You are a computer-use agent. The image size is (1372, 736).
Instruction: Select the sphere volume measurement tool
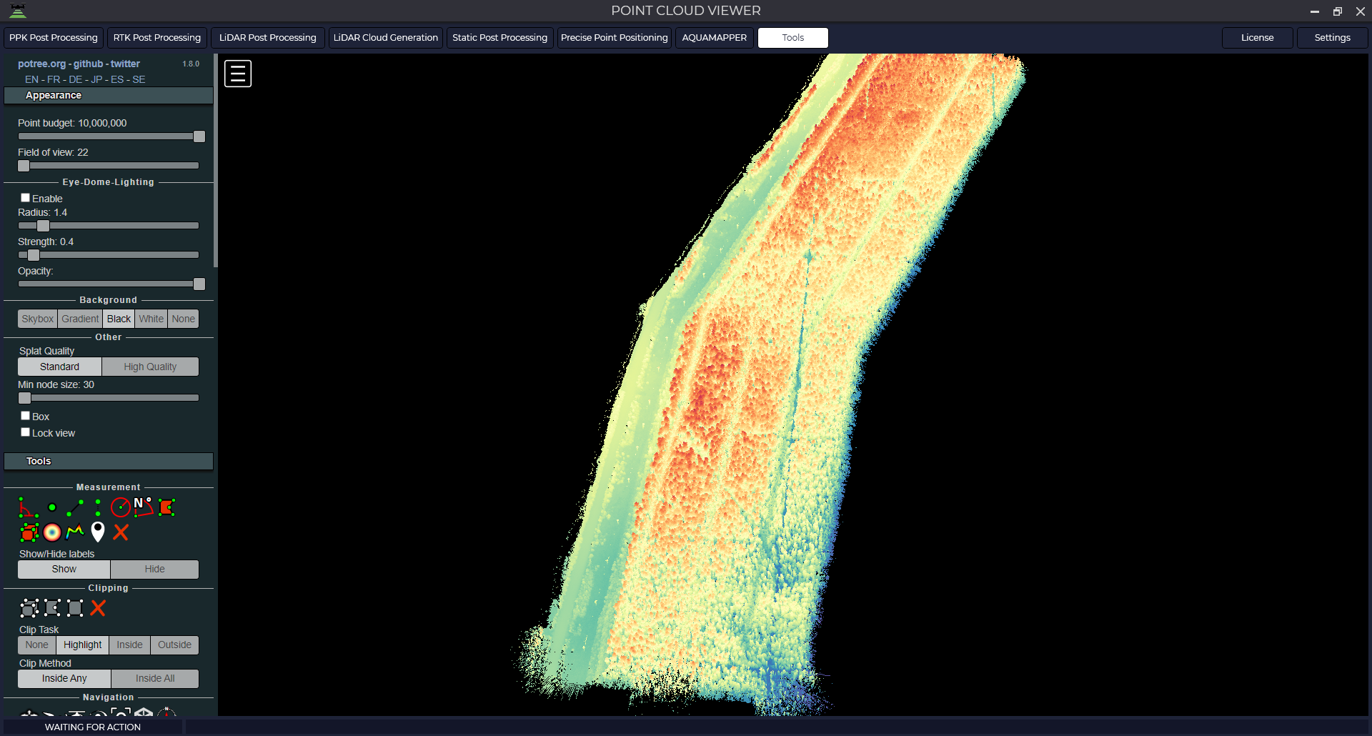tap(52, 532)
